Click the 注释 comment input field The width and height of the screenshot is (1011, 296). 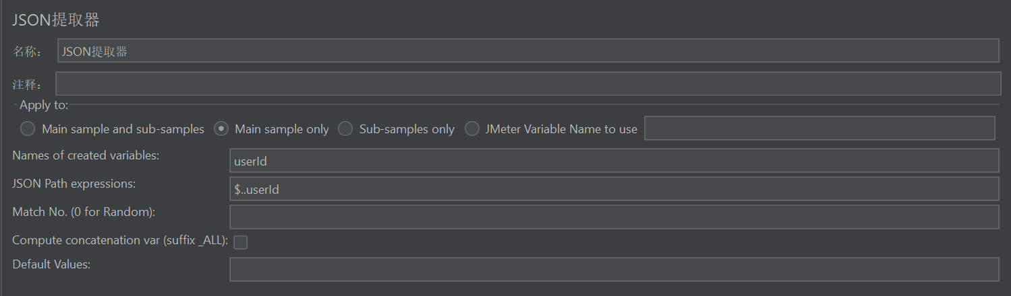(x=527, y=84)
